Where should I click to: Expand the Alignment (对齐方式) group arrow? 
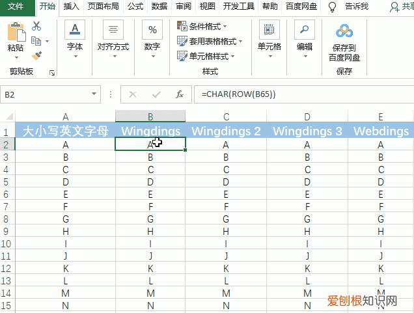(x=115, y=56)
